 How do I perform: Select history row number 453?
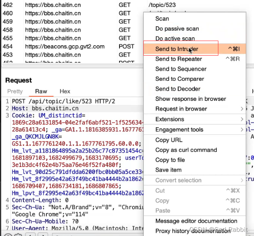(73, 55)
